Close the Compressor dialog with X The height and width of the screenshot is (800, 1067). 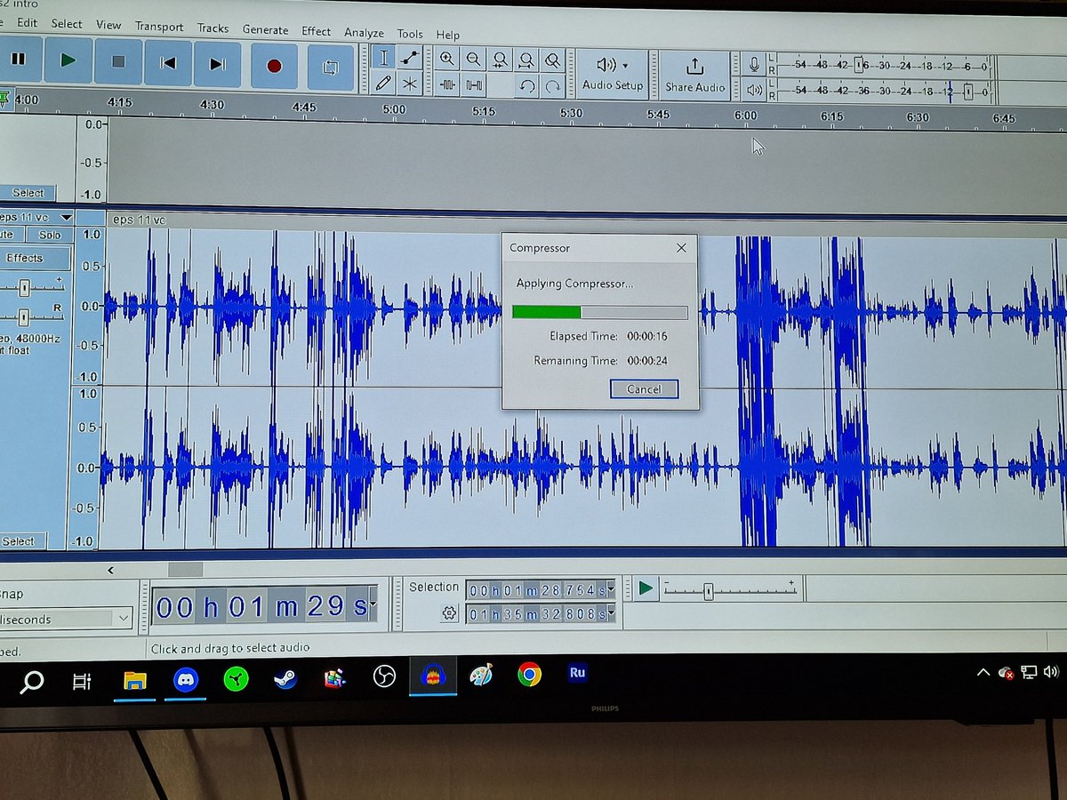click(681, 248)
